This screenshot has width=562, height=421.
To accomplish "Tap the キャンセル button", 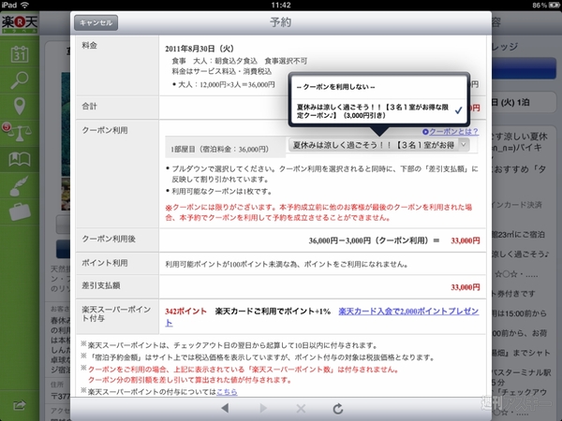I will tap(96, 22).
